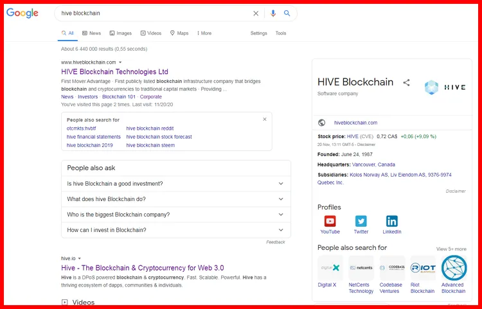Expand 'What does hive Blockchain do?'
The image size is (482, 309).
point(176,199)
